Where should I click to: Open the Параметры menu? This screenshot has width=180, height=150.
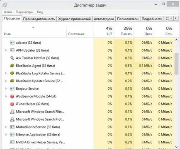click(x=24, y=12)
